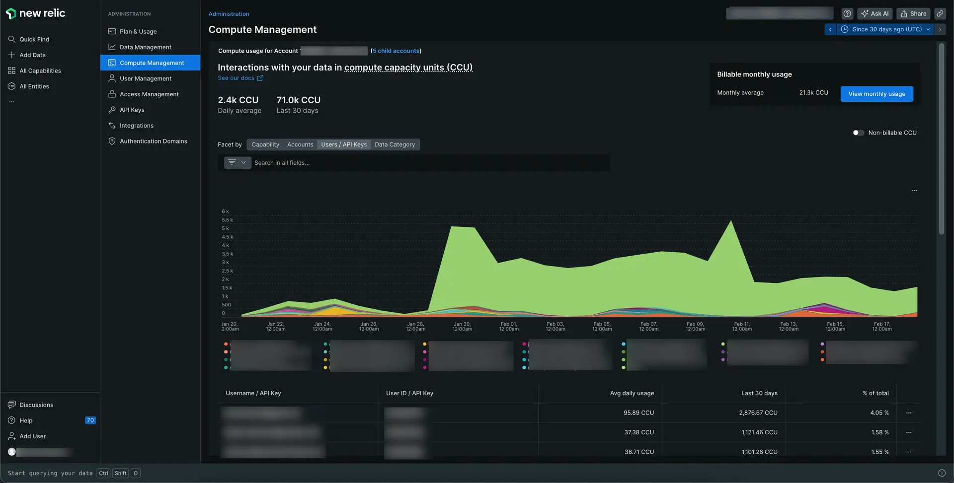Click the 2,876.67 CCU cell
The height and width of the screenshot is (483, 954).
758,413
